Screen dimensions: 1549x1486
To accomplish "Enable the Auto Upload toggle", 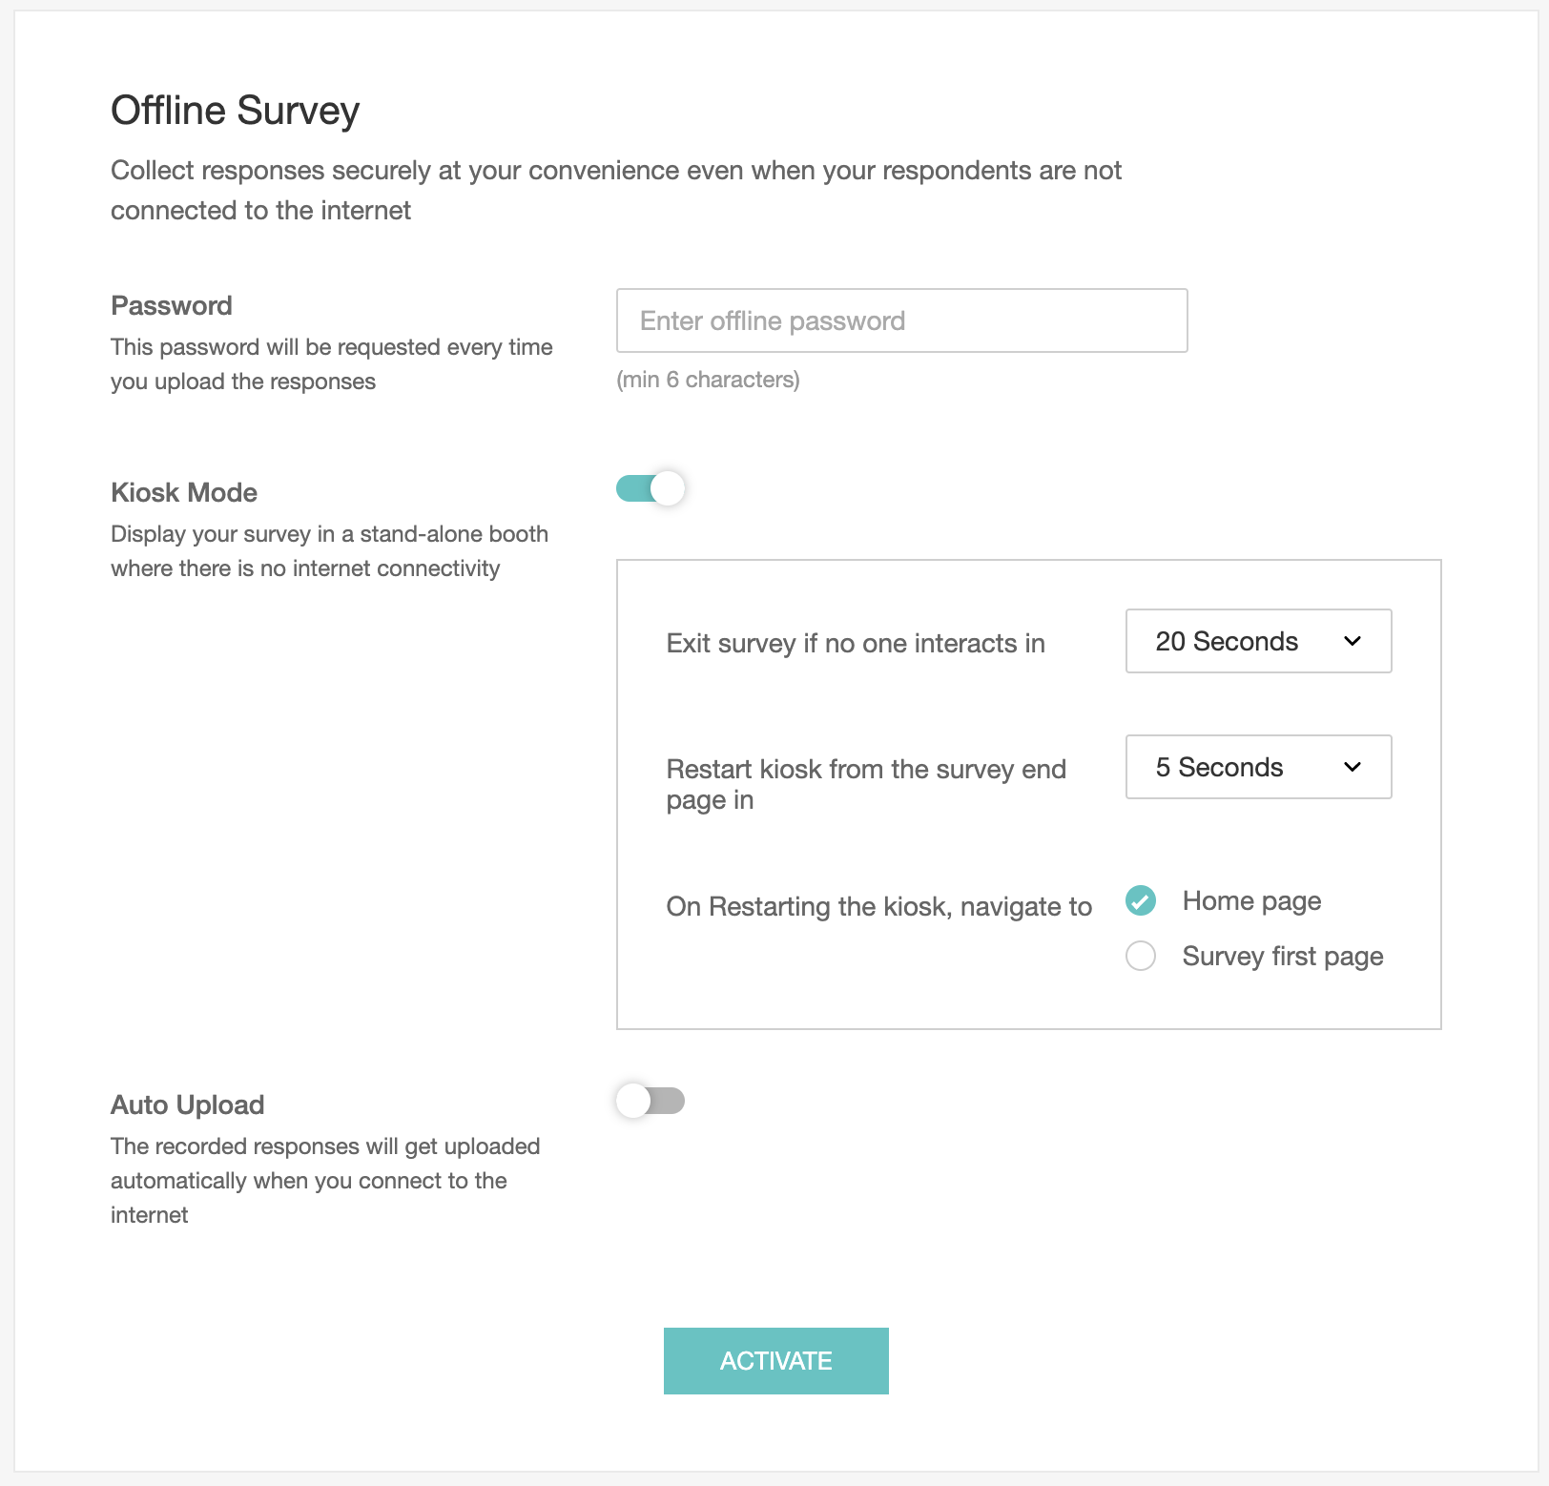I will point(651,1101).
